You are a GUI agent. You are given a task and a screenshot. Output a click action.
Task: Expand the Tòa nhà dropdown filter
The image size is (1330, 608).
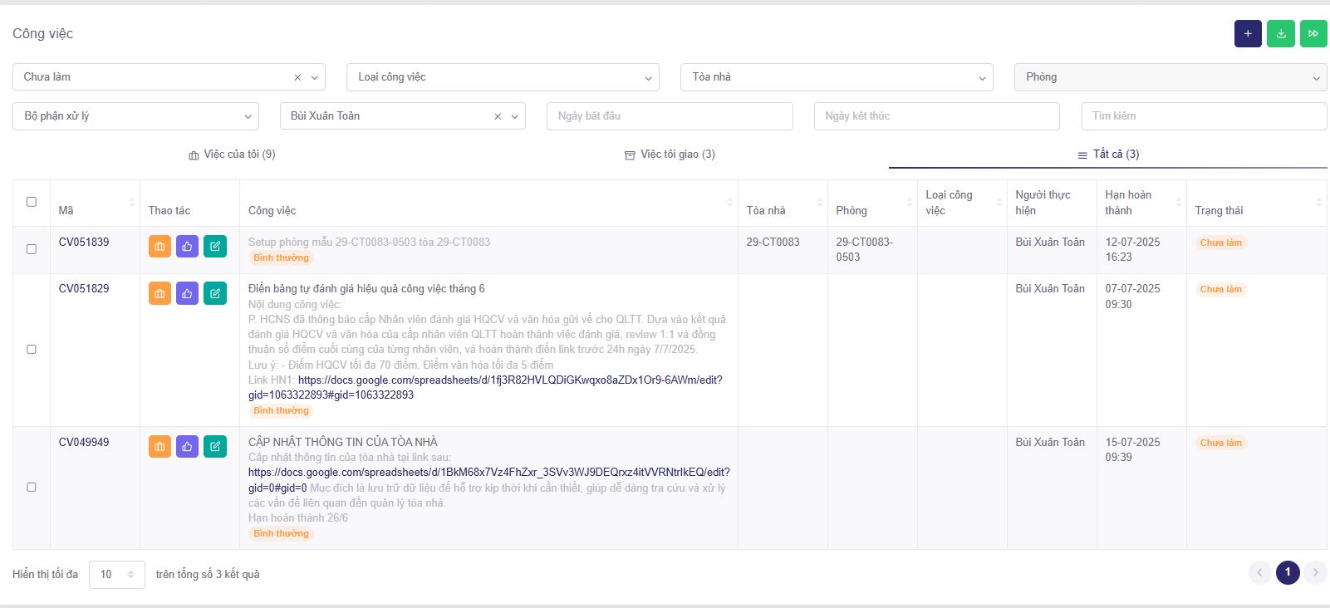click(x=836, y=77)
